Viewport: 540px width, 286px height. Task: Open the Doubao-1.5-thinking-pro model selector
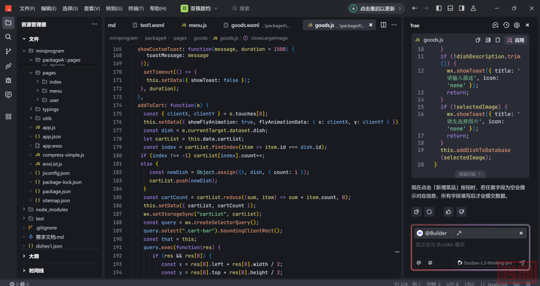point(484,262)
